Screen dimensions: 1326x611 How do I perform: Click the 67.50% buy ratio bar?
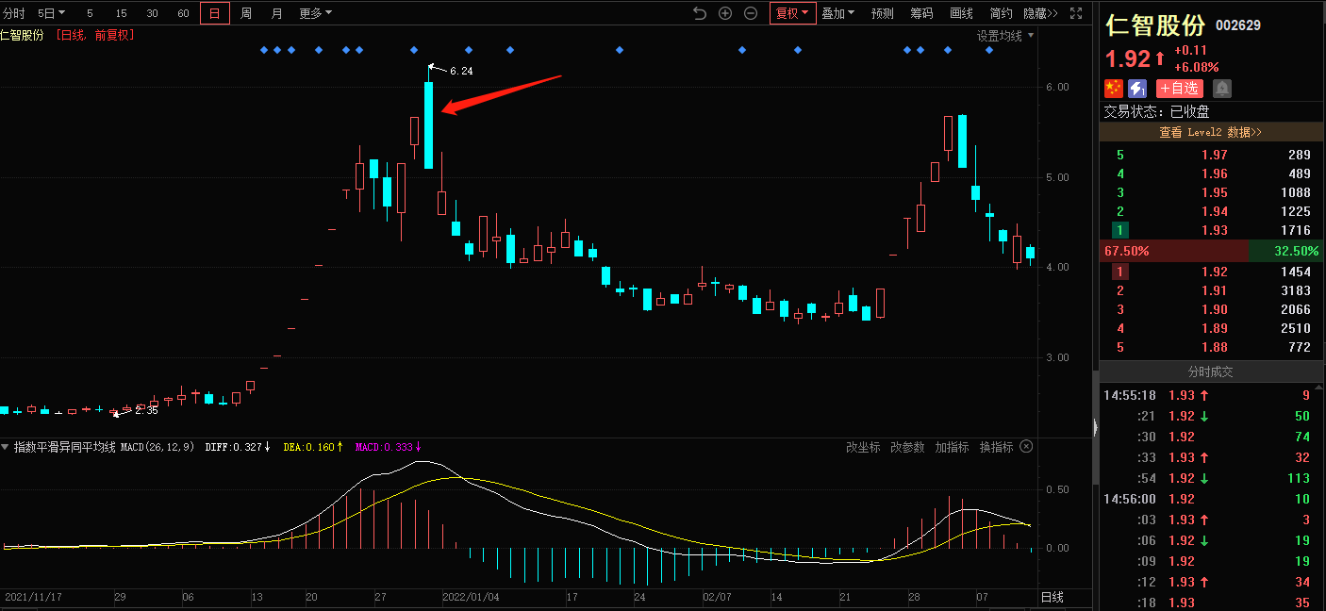[1173, 251]
